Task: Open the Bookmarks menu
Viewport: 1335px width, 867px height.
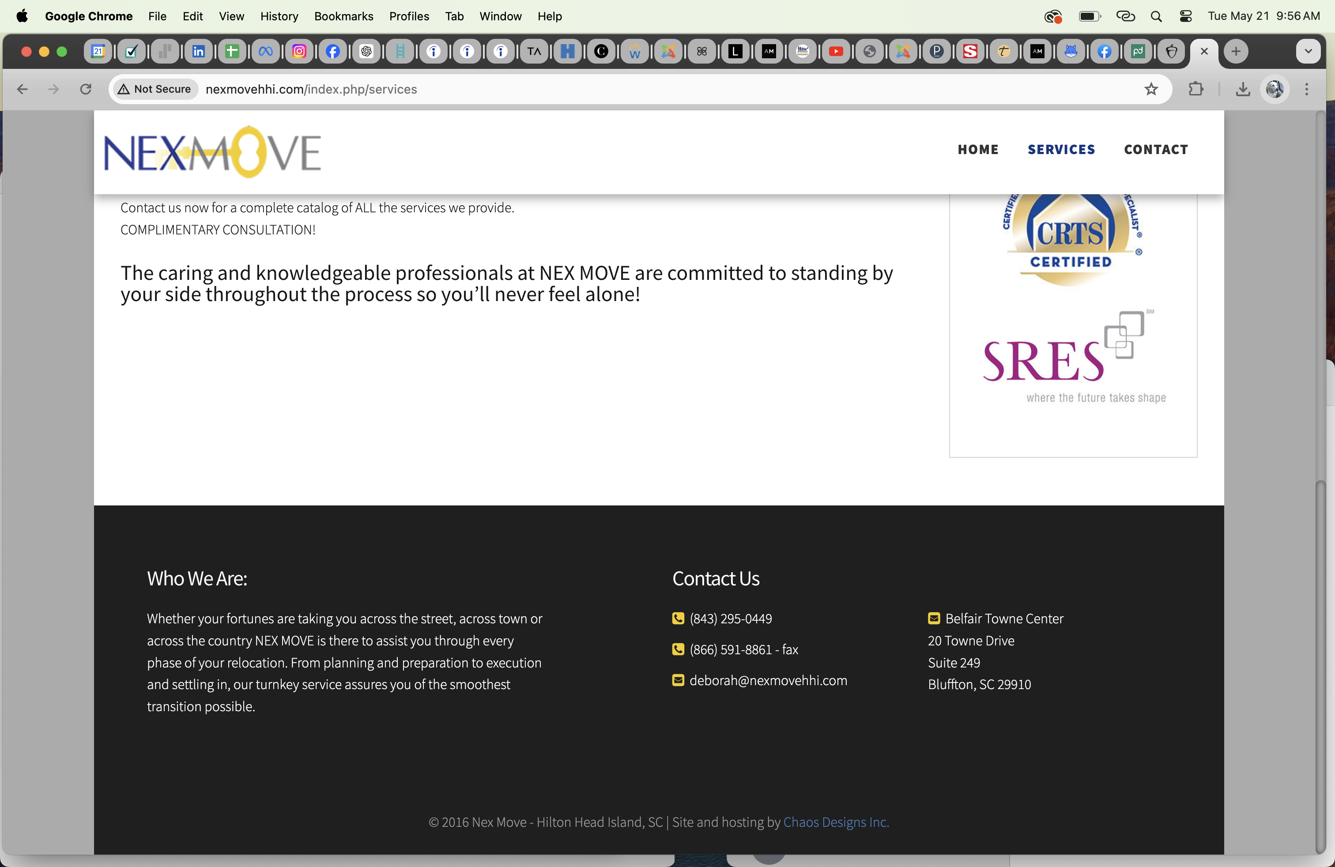Action: [343, 16]
